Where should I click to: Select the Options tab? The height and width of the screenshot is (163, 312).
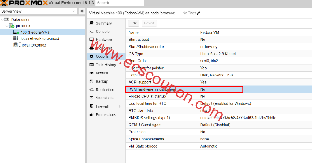coord(106,56)
